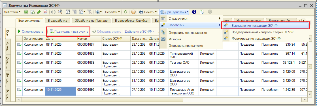The height and width of the screenshot is (106, 317).
Task: Click the number cell 0000001688
Action: click(x=89, y=55)
